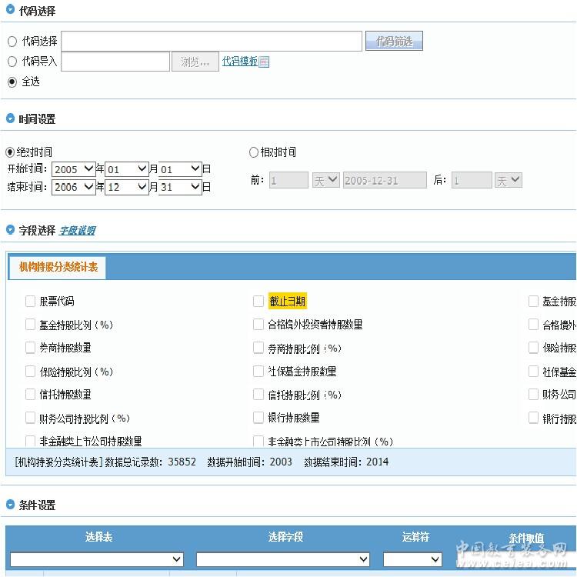
Task: Click the 代码筛选 button
Action: 394,42
